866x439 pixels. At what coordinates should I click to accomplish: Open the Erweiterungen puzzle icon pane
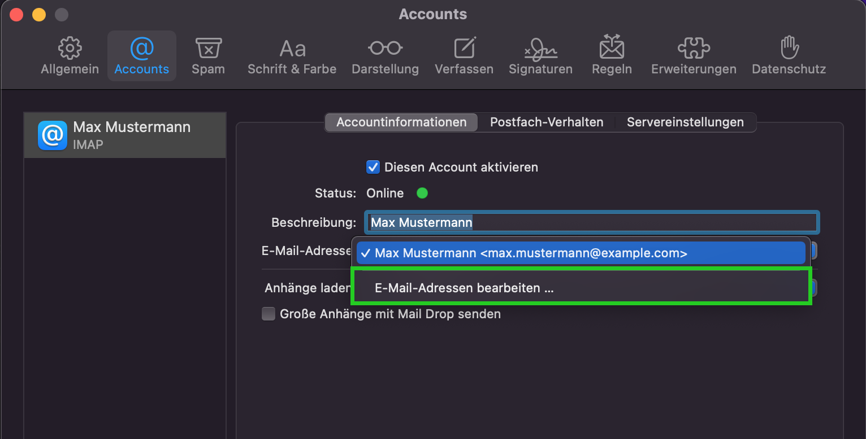coord(694,56)
